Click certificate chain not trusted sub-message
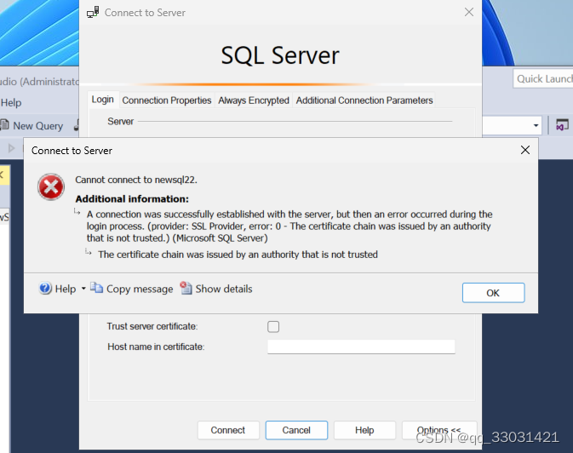 pyautogui.click(x=238, y=255)
